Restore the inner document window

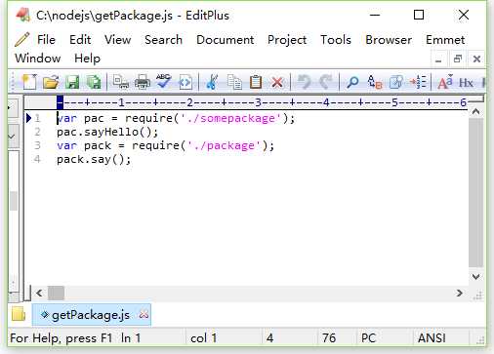(458, 59)
